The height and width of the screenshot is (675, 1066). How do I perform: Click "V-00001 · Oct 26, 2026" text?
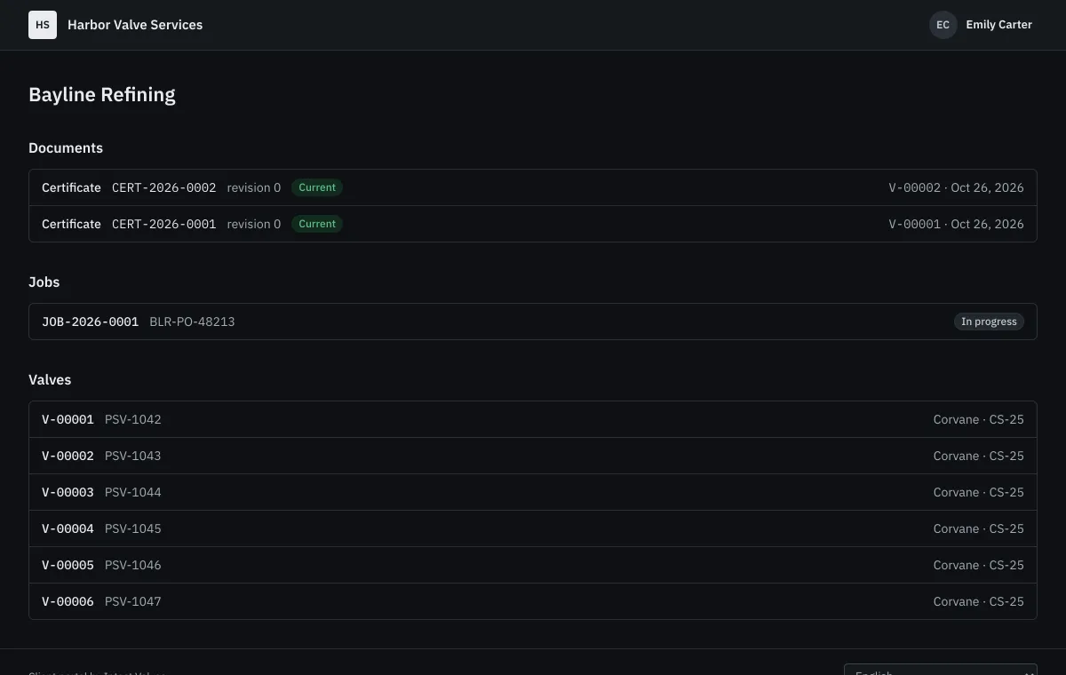coord(956,224)
